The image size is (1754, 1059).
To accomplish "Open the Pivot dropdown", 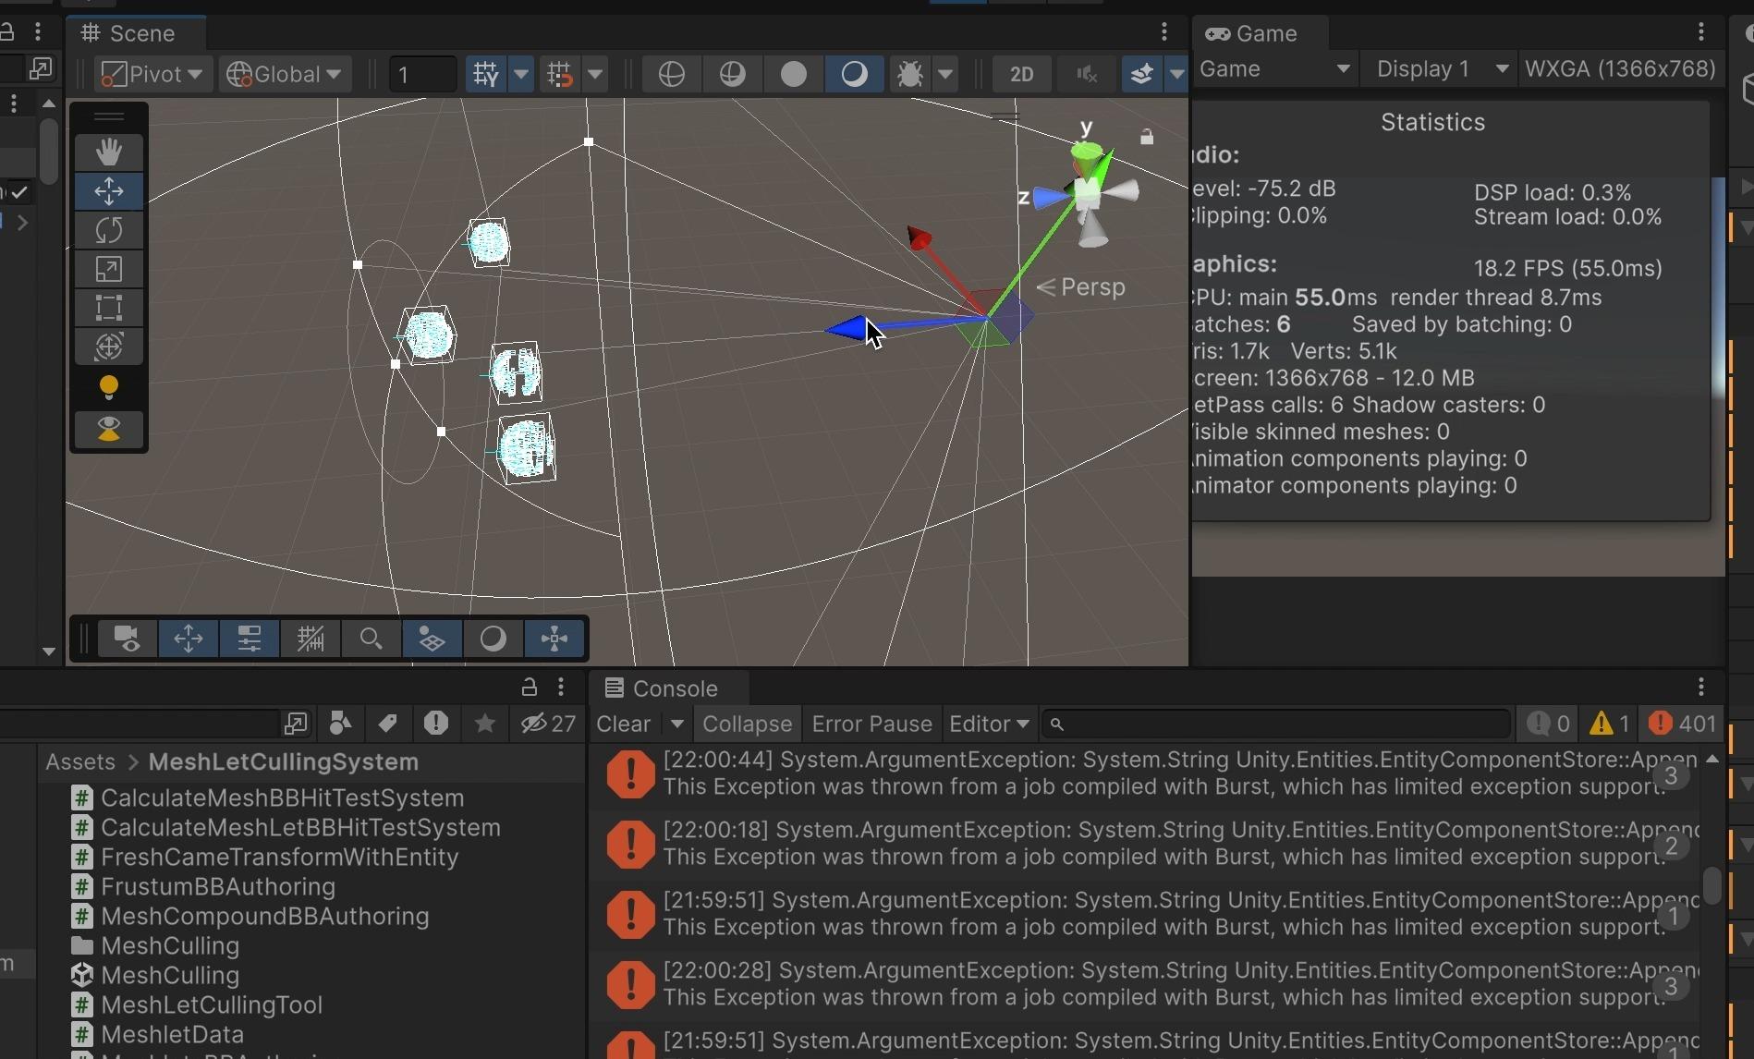I will click(151, 74).
